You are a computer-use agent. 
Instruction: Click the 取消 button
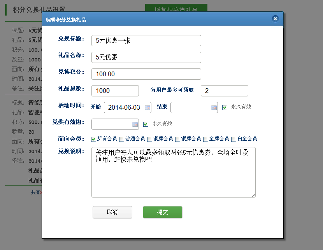112,212
